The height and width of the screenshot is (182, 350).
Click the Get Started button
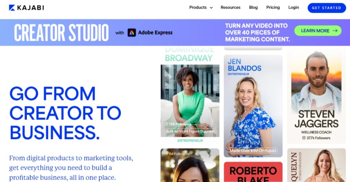(x=326, y=8)
